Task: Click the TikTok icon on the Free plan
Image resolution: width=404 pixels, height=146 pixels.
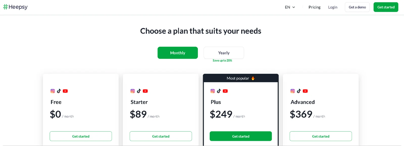Action: point(59,91)
